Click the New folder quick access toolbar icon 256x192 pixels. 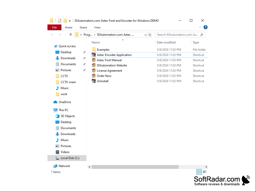(65, 21)
